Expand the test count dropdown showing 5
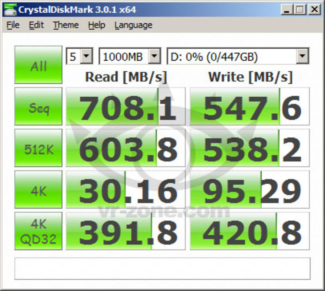The height and width of the screenshot is (291, 325). 86,57
